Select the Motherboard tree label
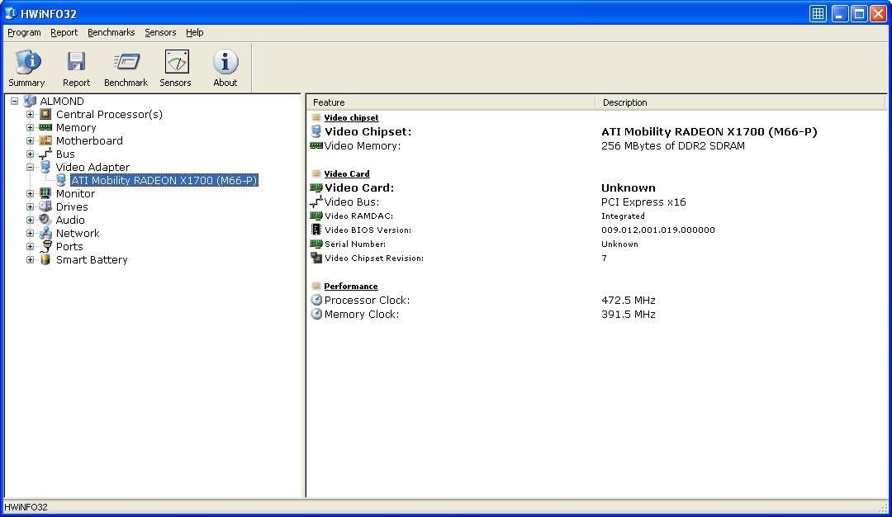Image resolution: width=892 pixels, height=517 pixels. [89, 140]
